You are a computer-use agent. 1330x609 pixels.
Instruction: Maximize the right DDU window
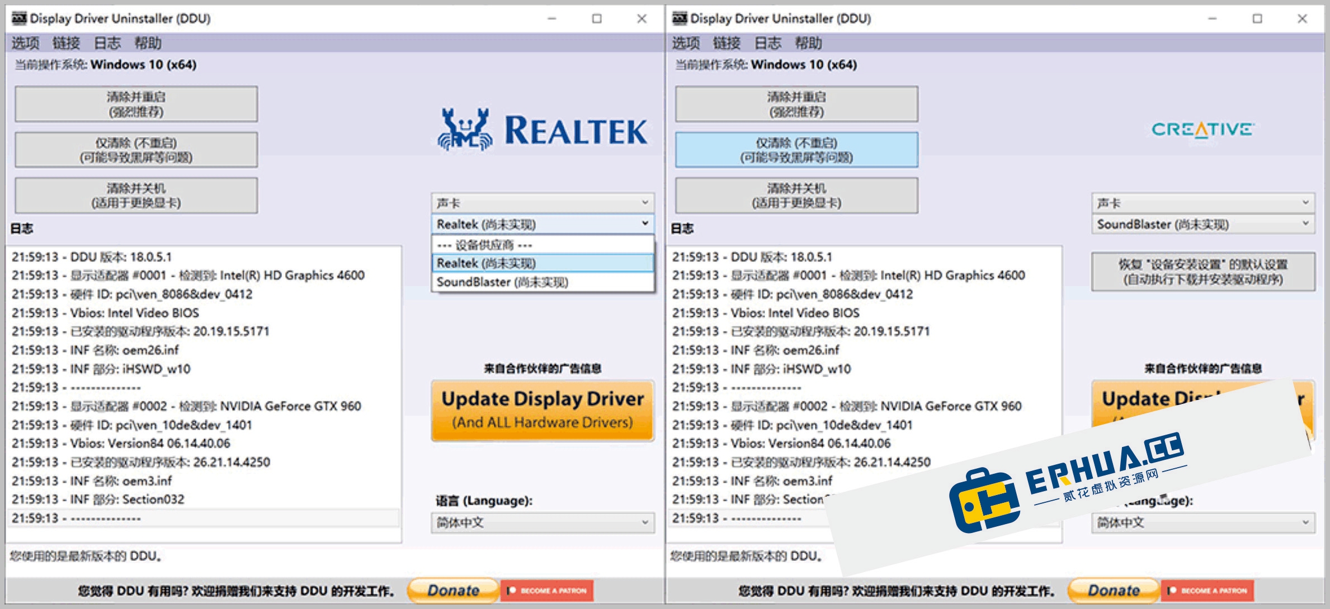coord(1257,18)
